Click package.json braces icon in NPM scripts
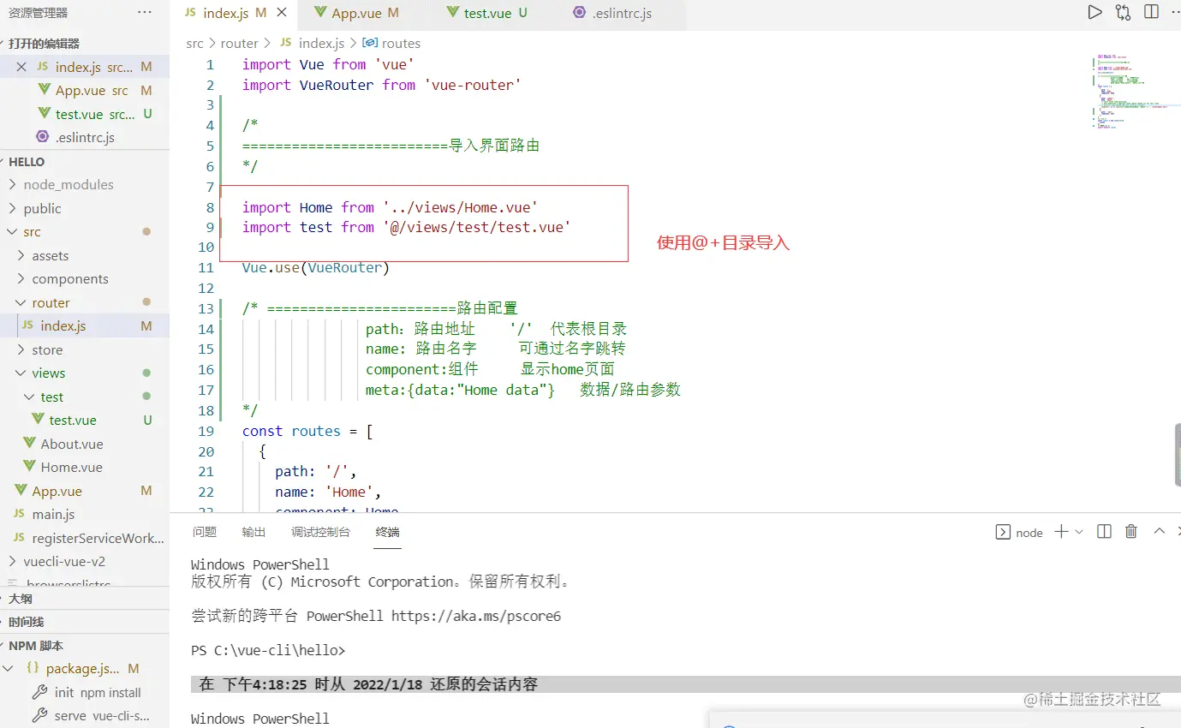The height and width of the screenshot is (728, 1181). 33,668
